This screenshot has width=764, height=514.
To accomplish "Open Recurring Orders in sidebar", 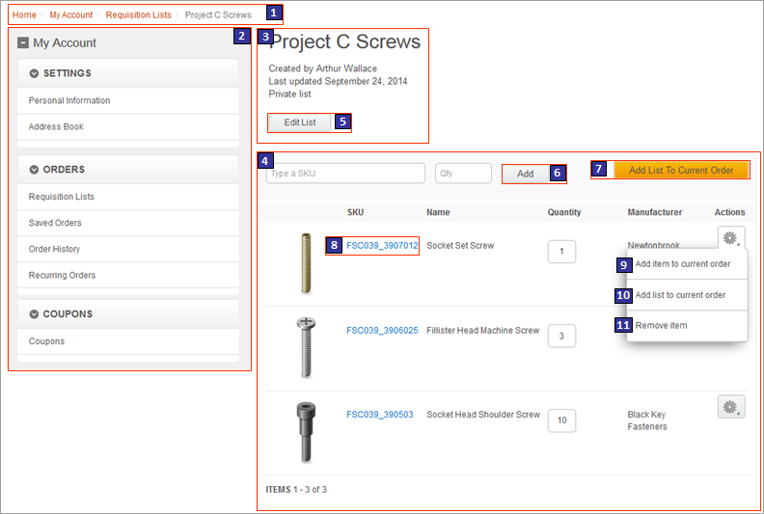I will point(128,275).
